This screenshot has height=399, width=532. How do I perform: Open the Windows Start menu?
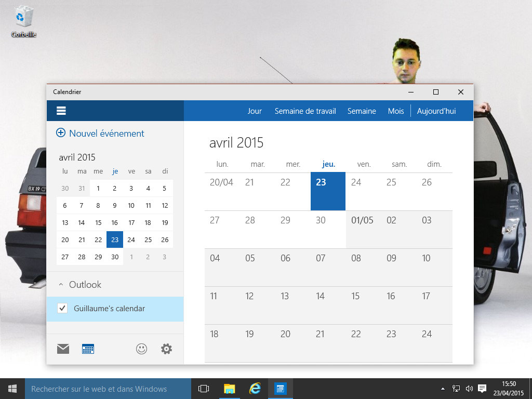click(12, 389)
